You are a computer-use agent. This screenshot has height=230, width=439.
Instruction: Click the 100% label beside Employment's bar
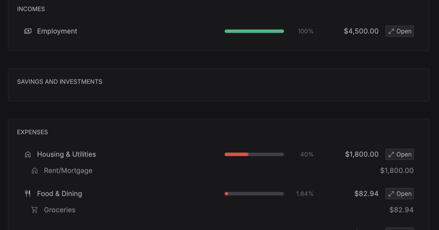pyautogui.click(x=305, y=31)
